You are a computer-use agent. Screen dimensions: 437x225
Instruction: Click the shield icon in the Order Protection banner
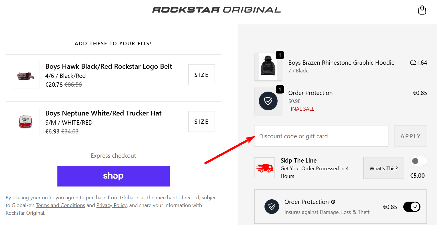[272, 206]
